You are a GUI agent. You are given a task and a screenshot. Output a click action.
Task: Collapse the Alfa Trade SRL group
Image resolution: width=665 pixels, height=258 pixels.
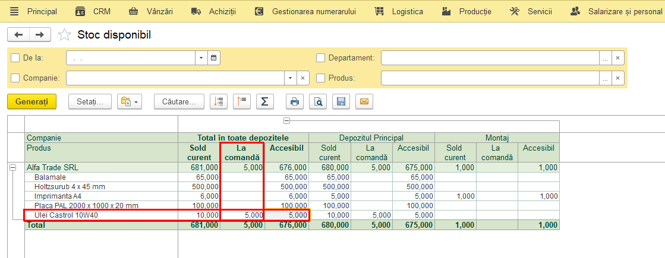coord(12,168)
